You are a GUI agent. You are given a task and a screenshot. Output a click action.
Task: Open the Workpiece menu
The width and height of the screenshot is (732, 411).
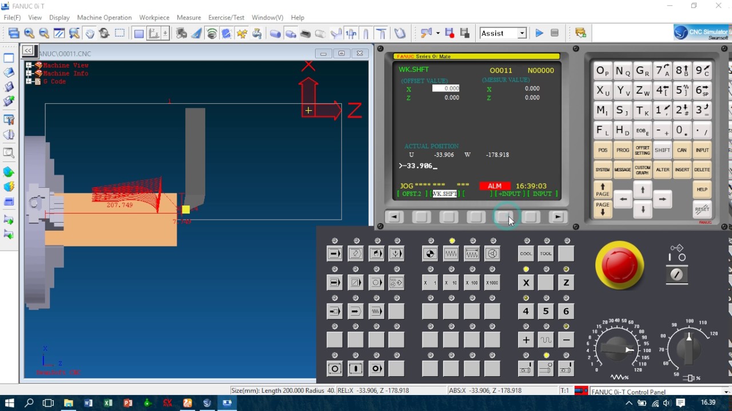tap(154, 18)
